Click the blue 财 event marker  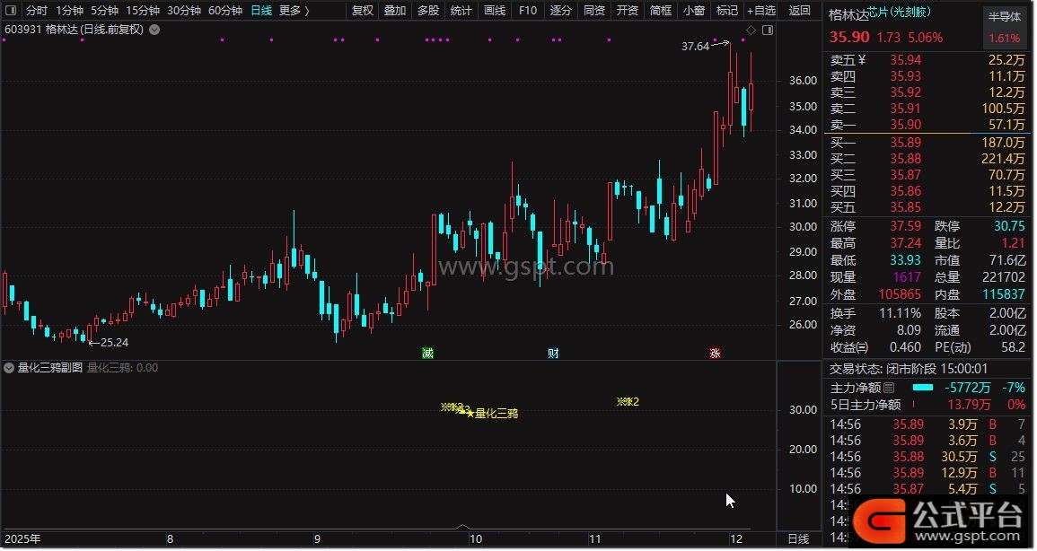coord(553,353)
